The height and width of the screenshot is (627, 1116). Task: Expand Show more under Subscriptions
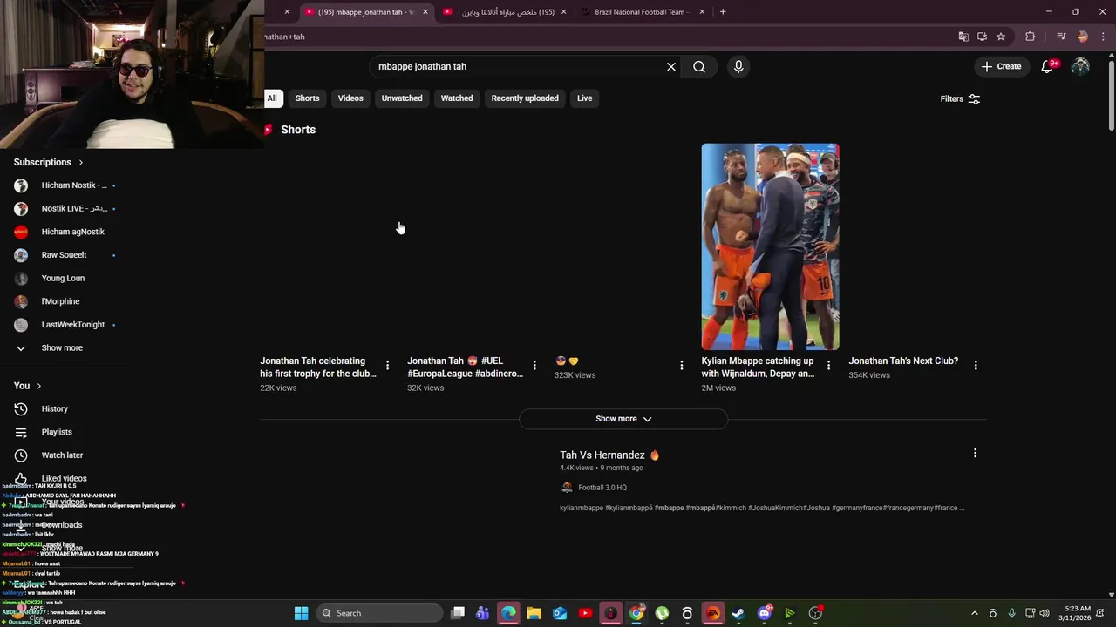coord(62,347)
